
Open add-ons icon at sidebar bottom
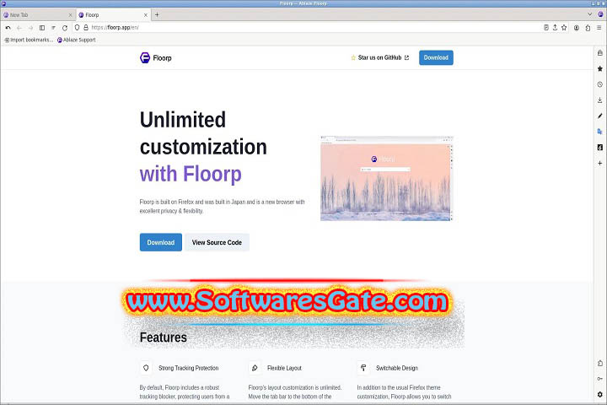[x=600, y=363]
